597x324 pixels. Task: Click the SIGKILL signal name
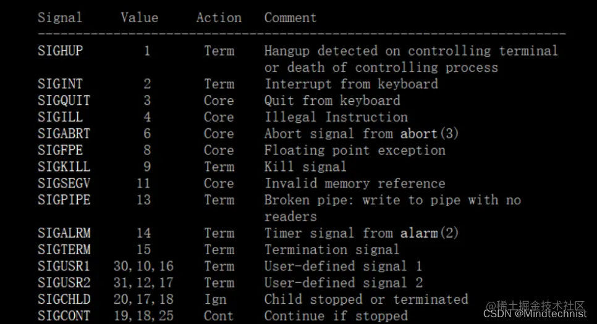pyautogui.click(x=64, y=167)
